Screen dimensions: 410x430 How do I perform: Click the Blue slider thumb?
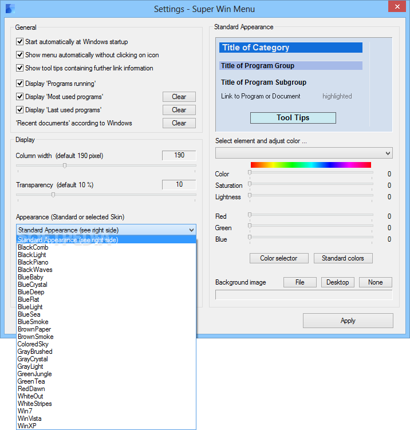tap(250, 237)
